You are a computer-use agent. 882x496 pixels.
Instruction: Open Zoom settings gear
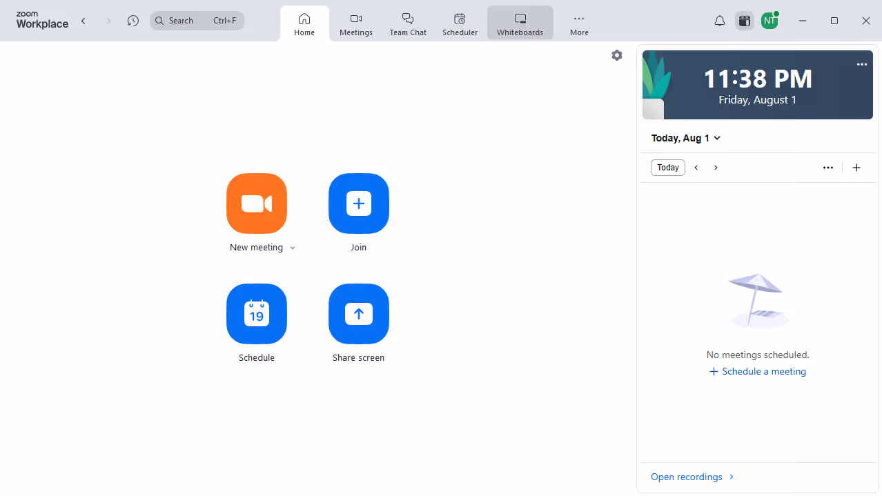pyautogui.click(x=616, y=55)
